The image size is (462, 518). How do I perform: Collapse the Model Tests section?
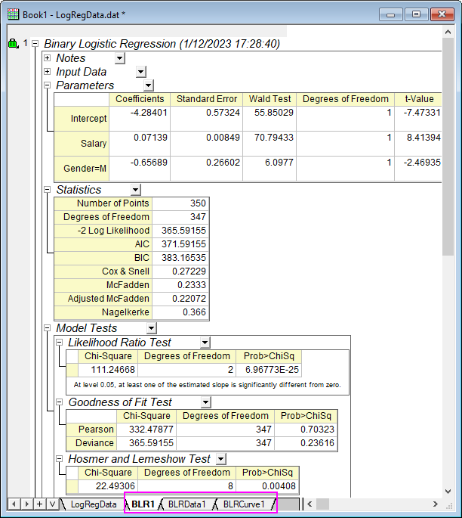click(47, 328)
